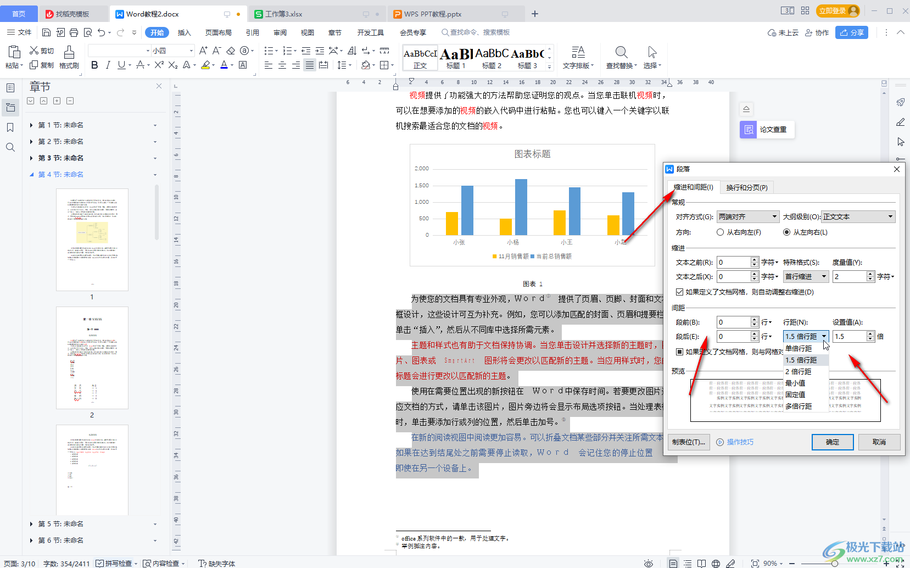910x568 pixels.
Task: Toggle content check (内容检查) in status bar
Action: (x=164, y=564)
